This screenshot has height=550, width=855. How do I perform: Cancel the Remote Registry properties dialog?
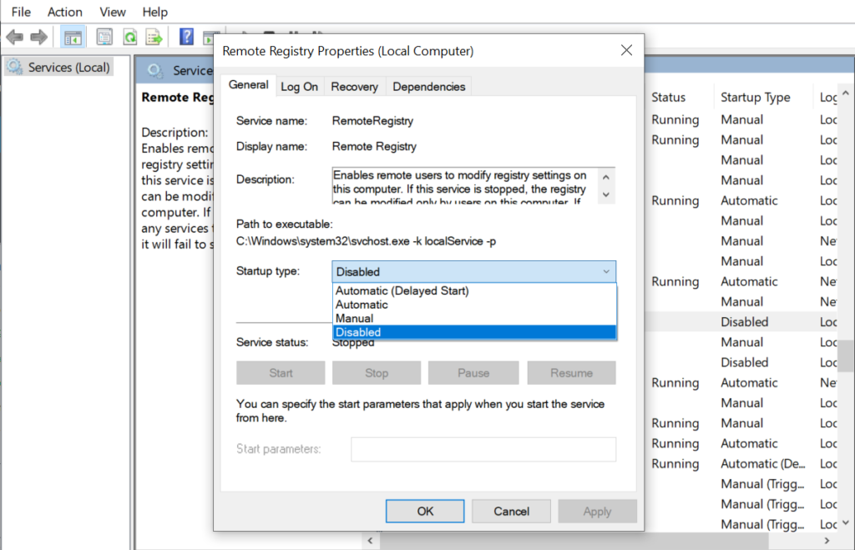click(511, 511)
